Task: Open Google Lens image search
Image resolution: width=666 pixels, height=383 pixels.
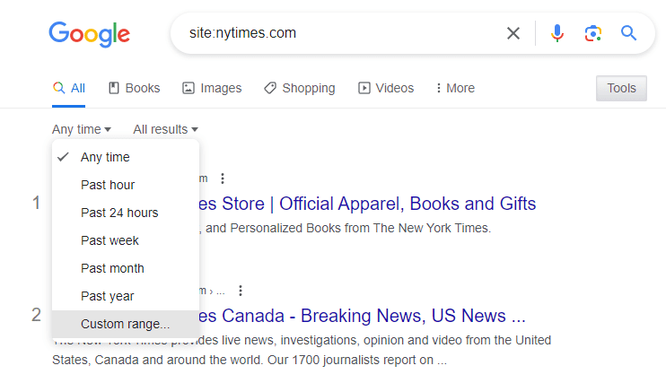Action: [x=592, y=33]
